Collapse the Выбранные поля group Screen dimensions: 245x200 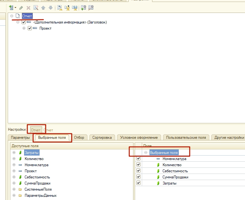[x=146, y=153]
